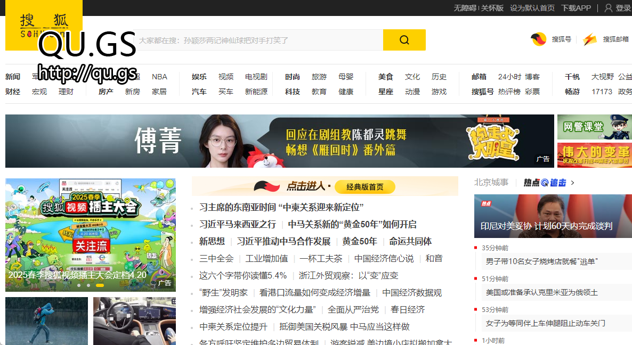Open 三中全会 topic link
This screenshot has height=345, width=632.
[x=216, y=258]
